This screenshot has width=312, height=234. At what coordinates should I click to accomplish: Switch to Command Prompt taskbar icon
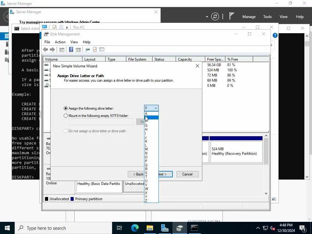pyautogui.click(x=194, y=228)
